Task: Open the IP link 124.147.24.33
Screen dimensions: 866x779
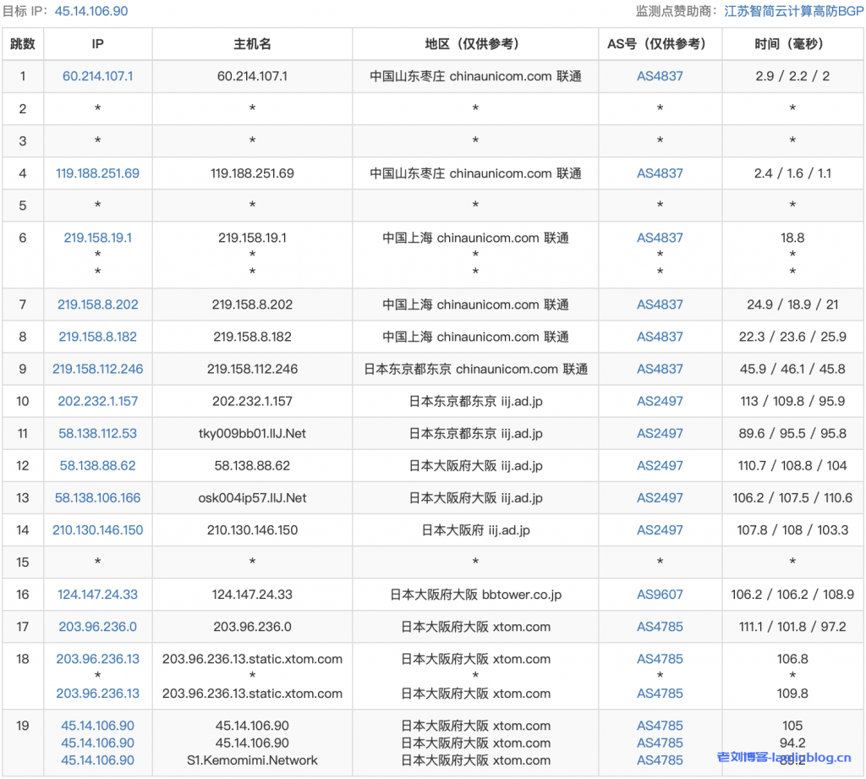Action: 97,595
